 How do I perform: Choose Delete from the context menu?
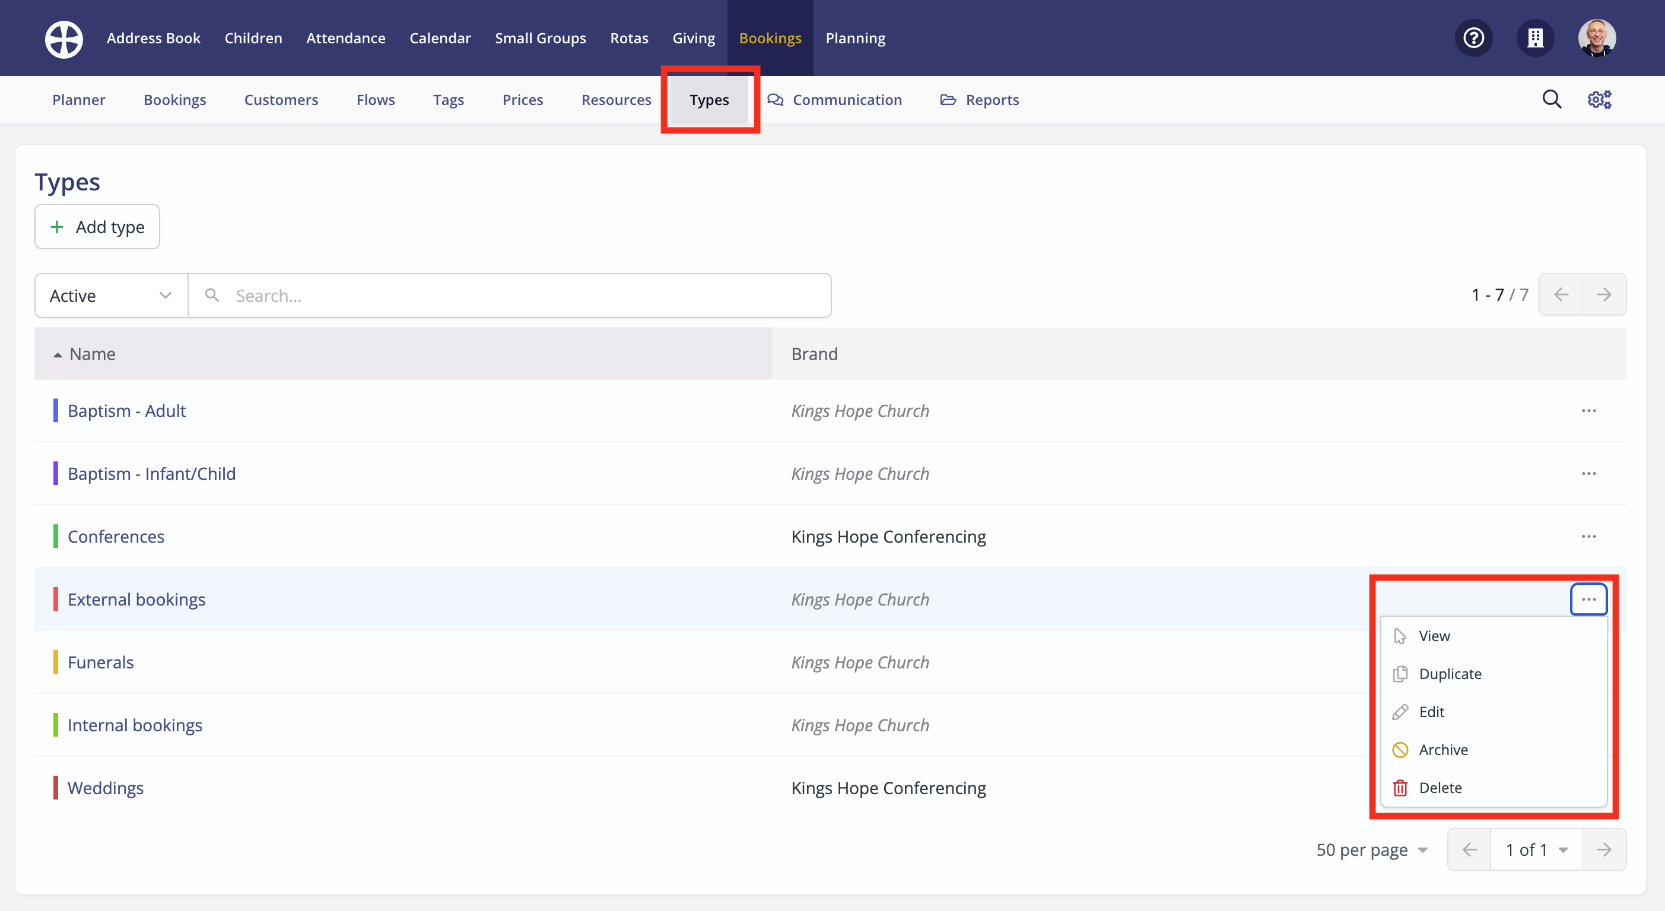(x=1493, y=788)
